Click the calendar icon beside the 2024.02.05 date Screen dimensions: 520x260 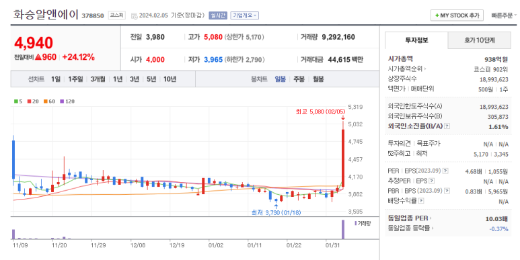[134, 15]
